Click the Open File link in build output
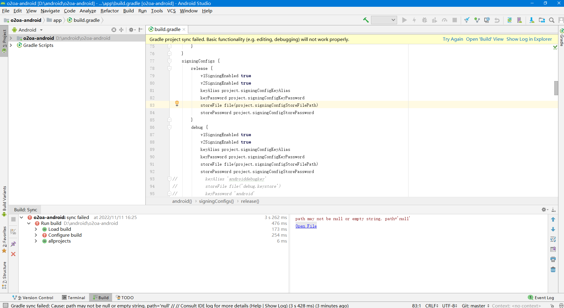564x308 pixels. point(306,226)
